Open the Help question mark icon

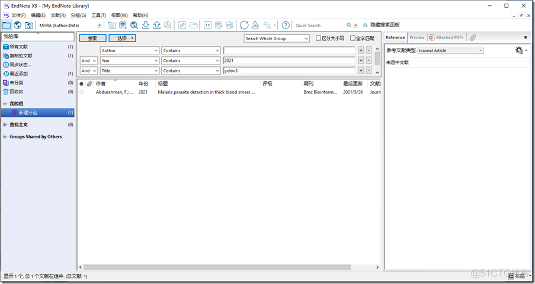(x=286, y=25)
